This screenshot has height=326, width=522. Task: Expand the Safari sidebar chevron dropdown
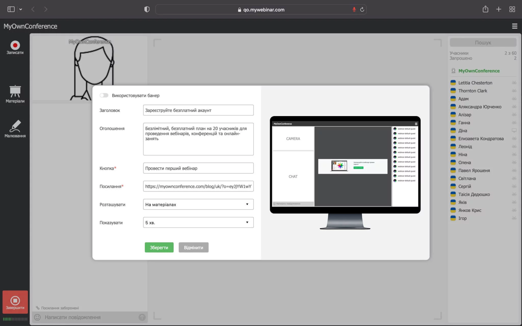(x=21, y=9)
